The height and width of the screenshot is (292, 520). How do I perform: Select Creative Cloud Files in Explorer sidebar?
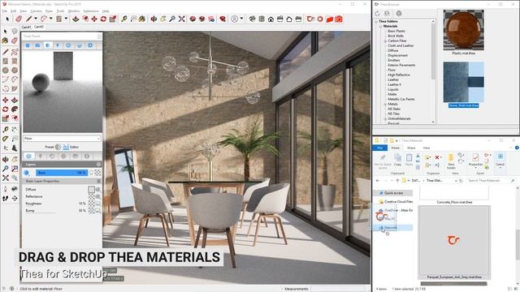point(396,201)
